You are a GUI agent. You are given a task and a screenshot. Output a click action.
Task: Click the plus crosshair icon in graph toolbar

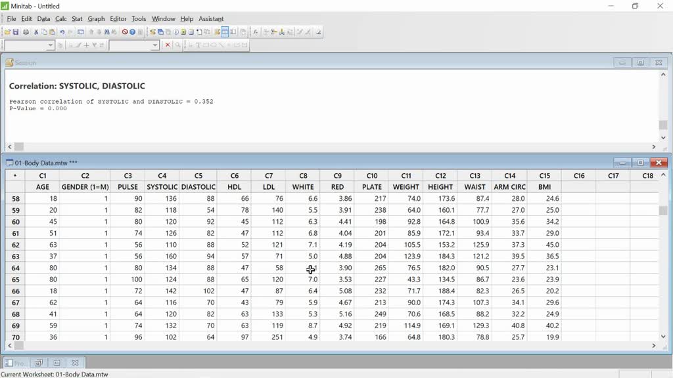pyautogui.click(x=86, y=45)
